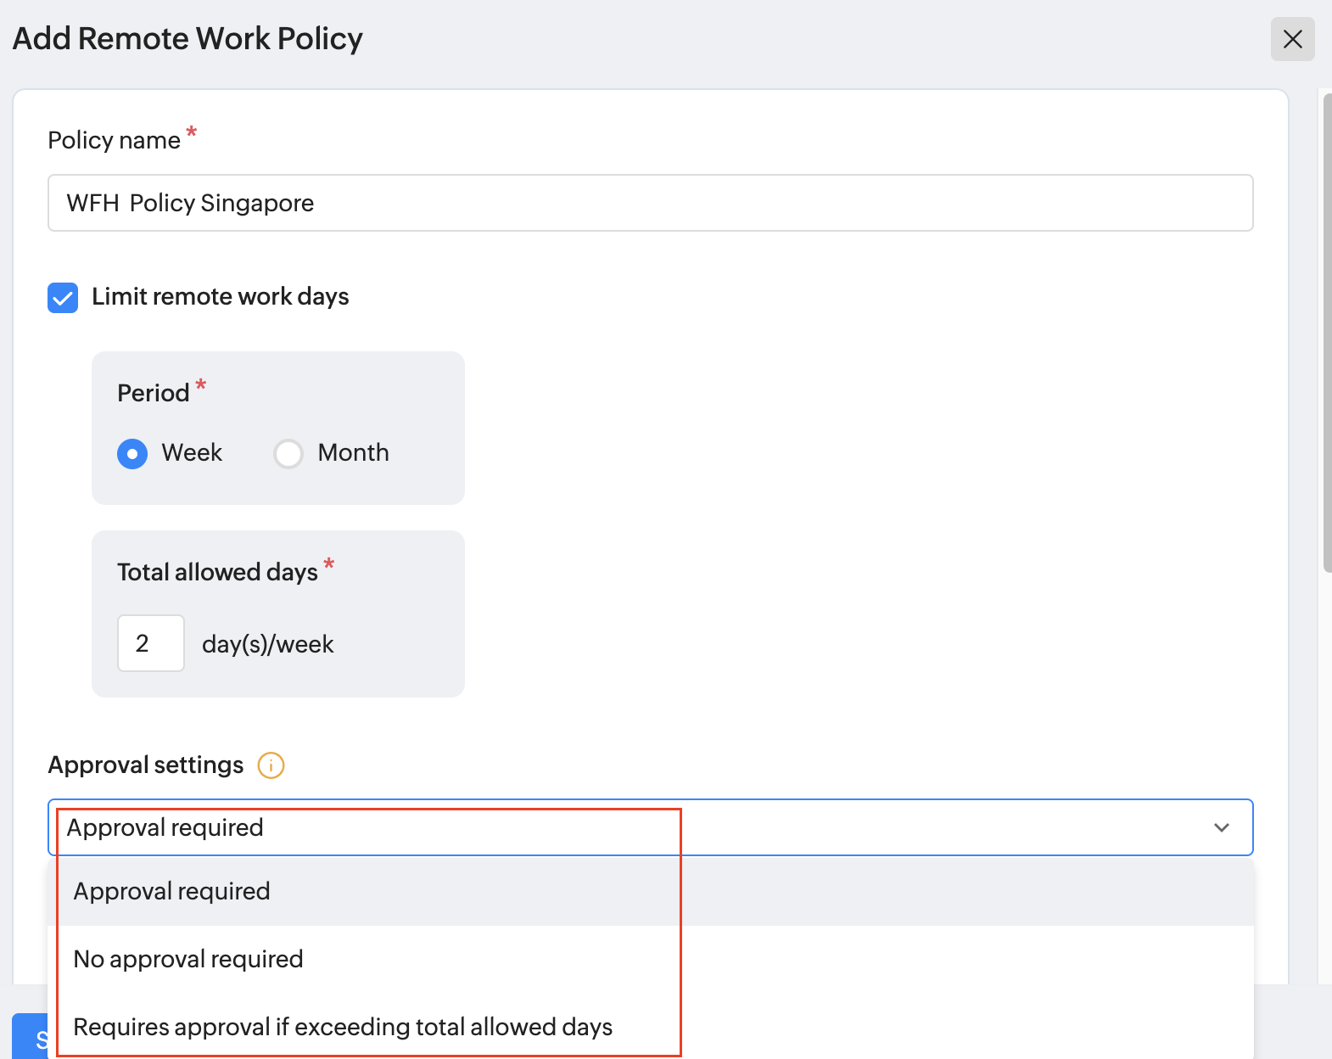
Task: Click the partially visible blue S button
Action: [x=31, y=1038]
